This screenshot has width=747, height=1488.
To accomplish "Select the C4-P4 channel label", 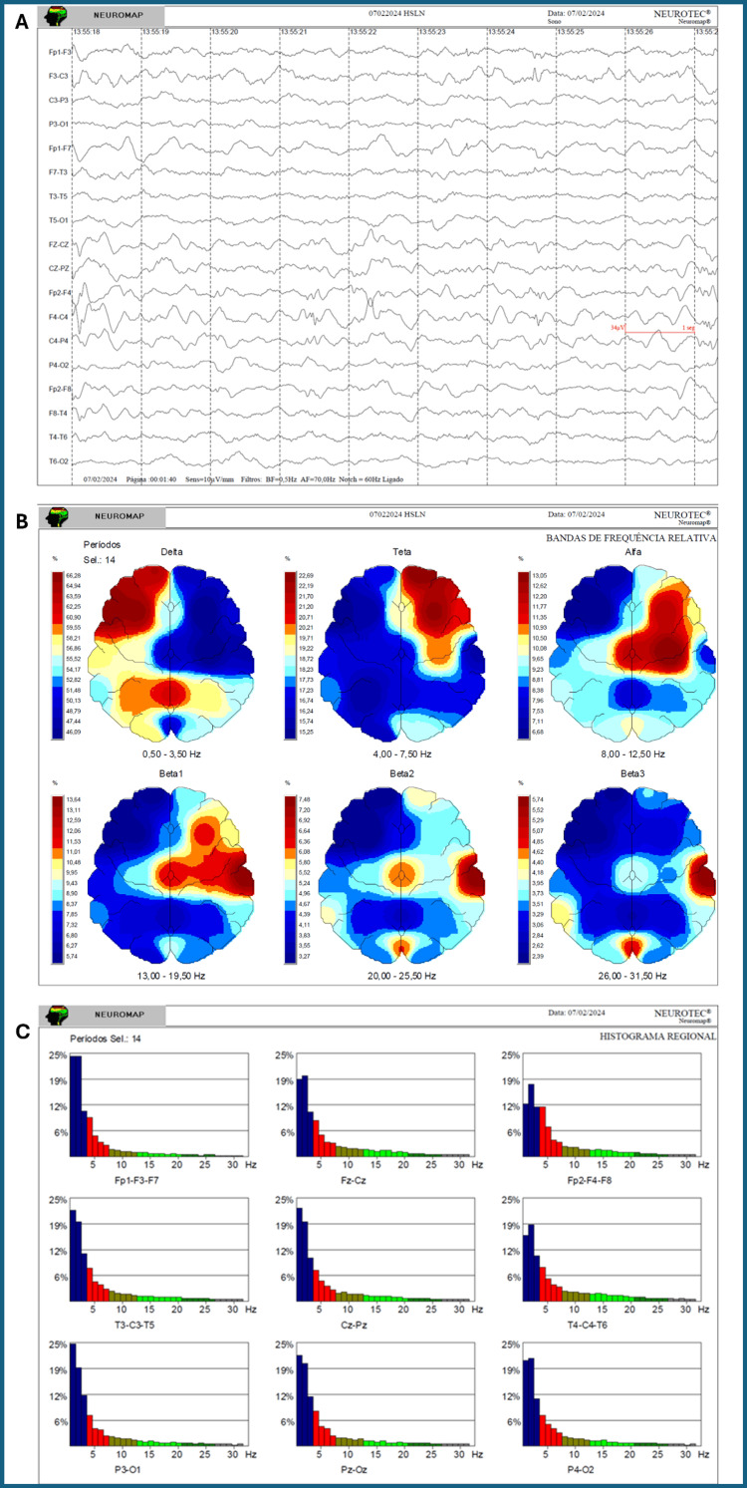I will click(59, 341).
